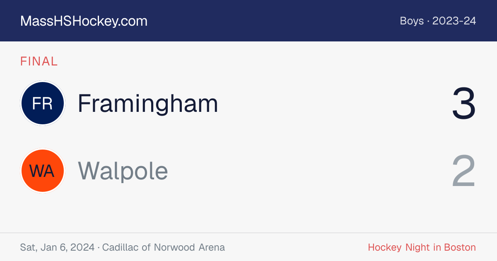Click the 2023-24 season text in header
Screen dimensions: 497x261
tap(454, 21)
